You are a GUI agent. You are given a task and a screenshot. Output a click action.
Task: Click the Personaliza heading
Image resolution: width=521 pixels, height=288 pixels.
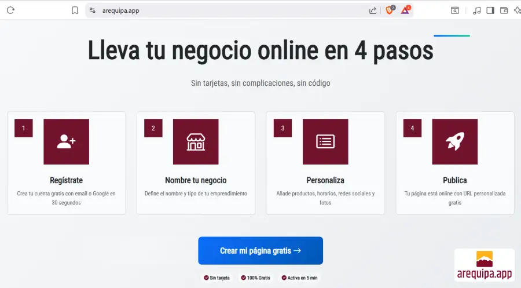click(325, 180)
